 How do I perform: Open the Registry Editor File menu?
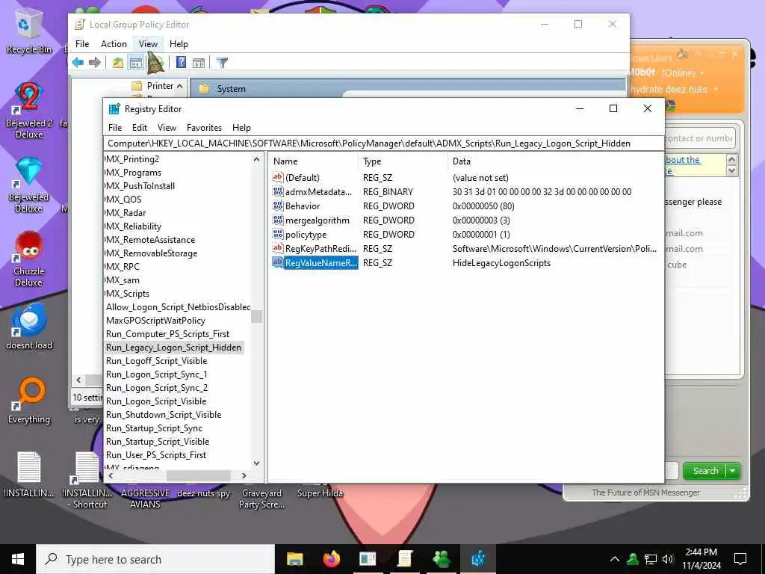(x=115, y=127)
